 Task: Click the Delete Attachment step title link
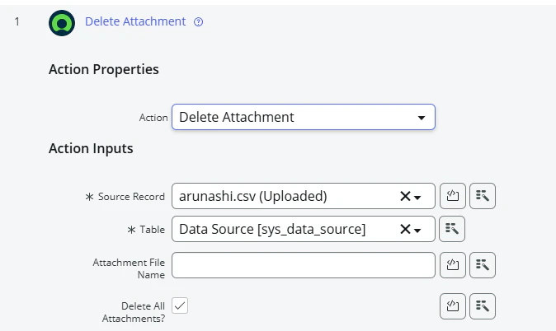(x=135, y=21)
